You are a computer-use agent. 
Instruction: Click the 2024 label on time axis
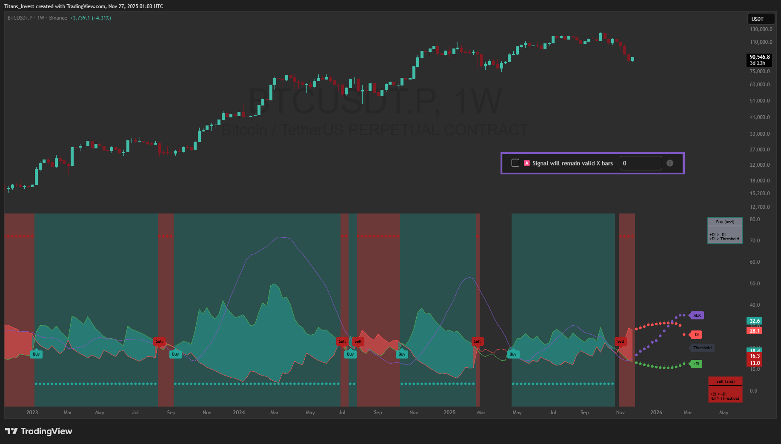pos(239,413)
